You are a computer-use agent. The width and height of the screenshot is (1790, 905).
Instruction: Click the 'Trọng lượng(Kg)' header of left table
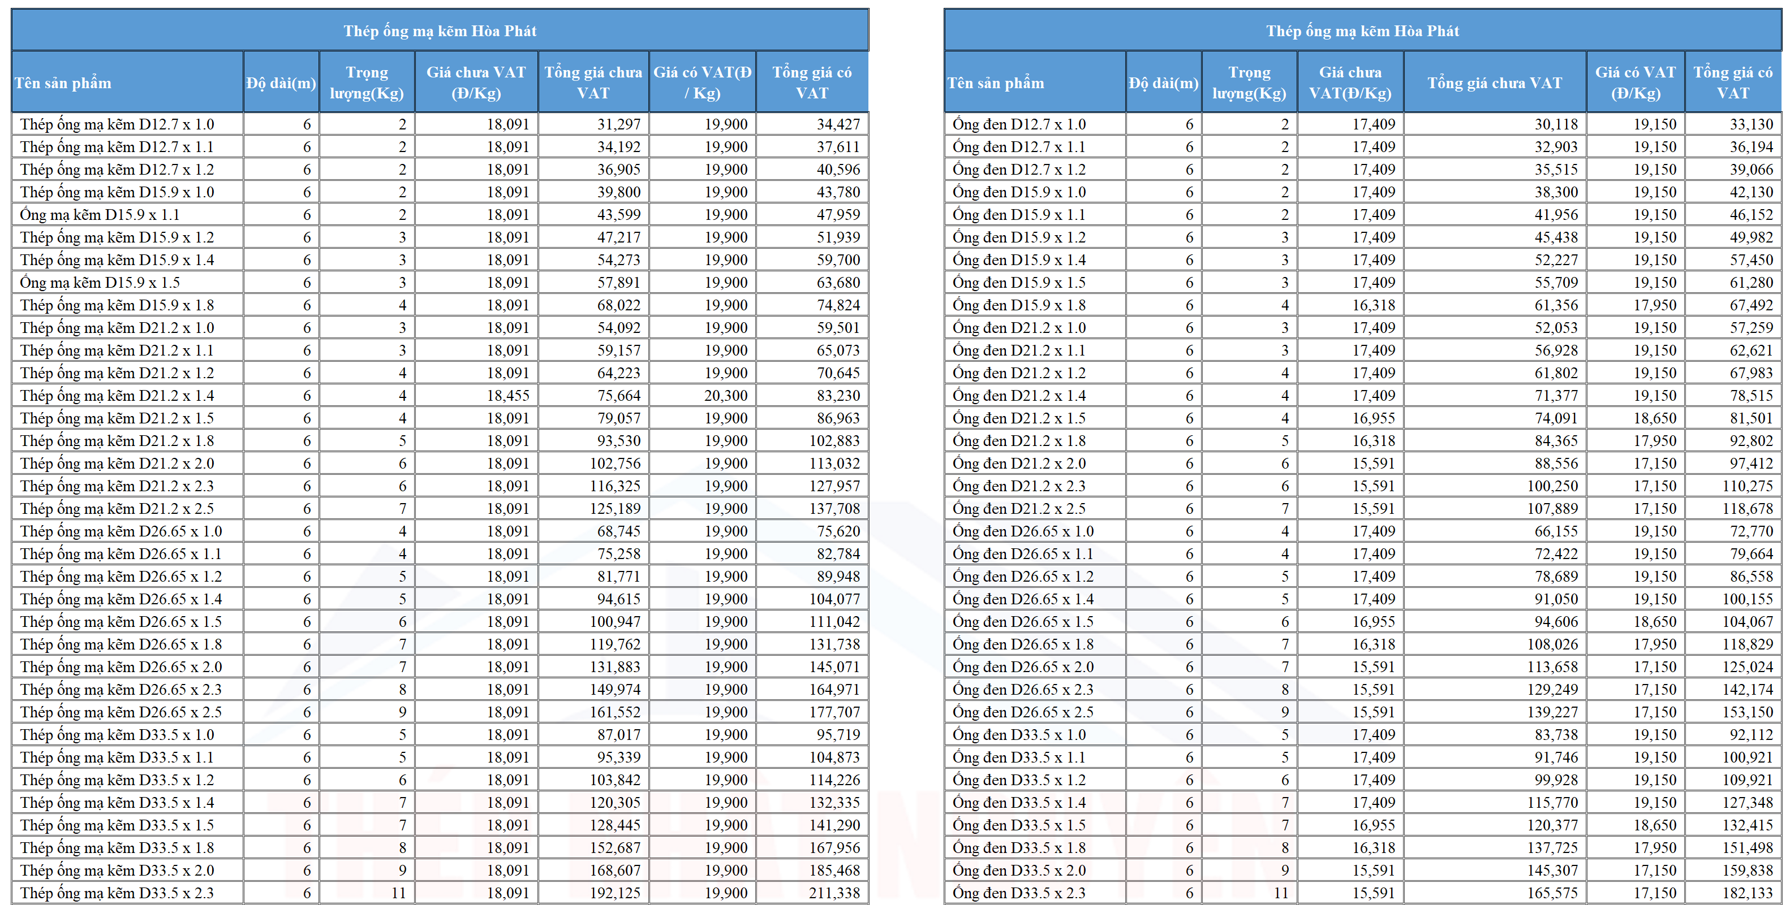coord(367,83)
